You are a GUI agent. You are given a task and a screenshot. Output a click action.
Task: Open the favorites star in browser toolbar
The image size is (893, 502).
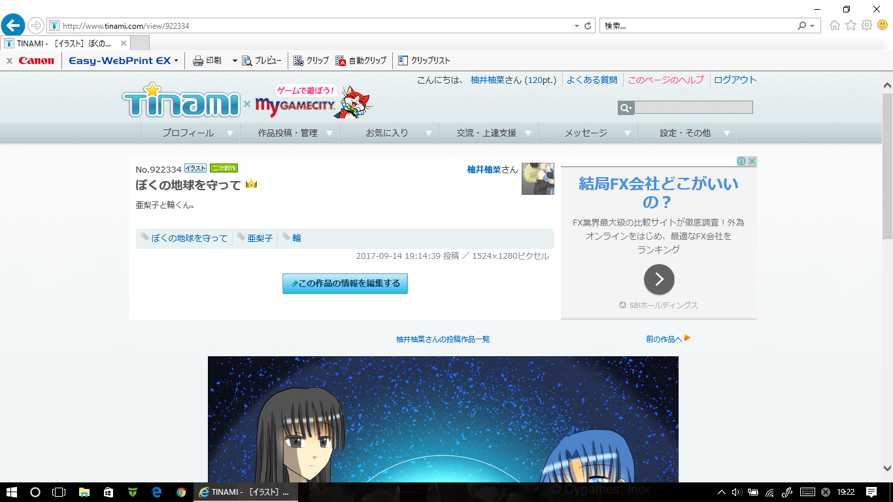(x=851, y=25)
